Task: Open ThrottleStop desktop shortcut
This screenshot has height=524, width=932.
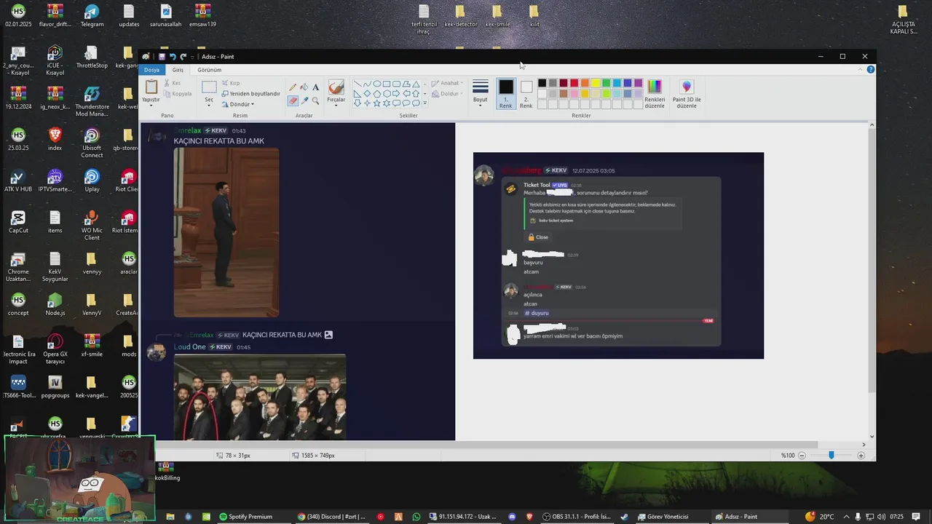Action: 92,57
